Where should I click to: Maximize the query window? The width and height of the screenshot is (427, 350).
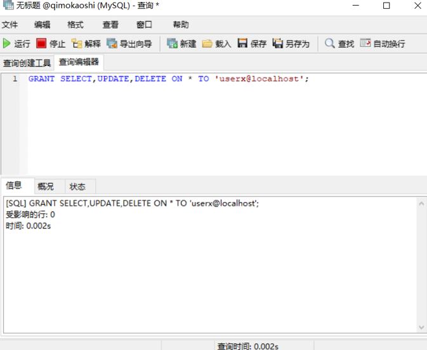point(386,6)
